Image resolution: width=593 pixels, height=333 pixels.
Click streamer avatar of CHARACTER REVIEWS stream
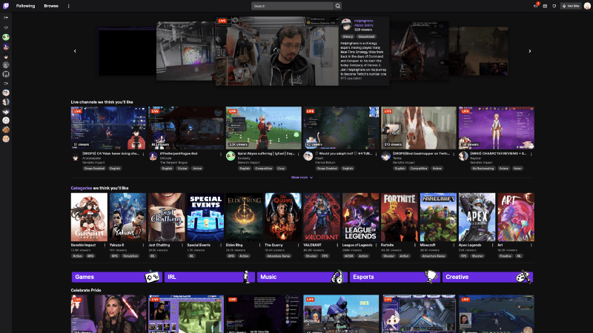click(x=463, y=156)
